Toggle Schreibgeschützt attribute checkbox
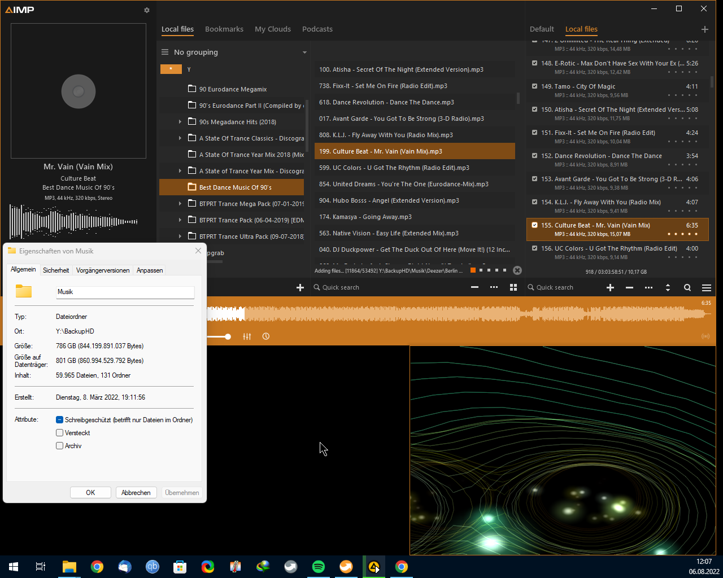This screenshot has height=578, width=723. [x=59, y=420]
